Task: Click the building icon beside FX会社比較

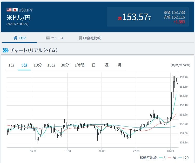Action: [x=80, y=38]
